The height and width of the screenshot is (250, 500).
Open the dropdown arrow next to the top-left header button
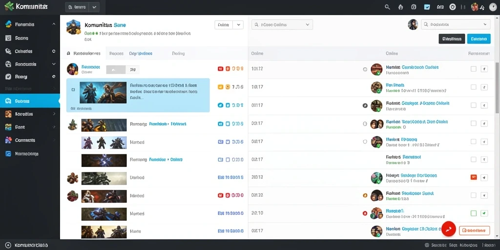point(94,7)
